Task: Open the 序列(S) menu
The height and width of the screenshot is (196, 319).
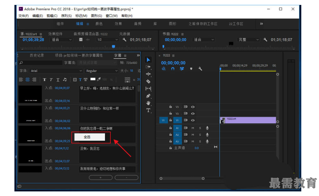Action: point(66,16)
